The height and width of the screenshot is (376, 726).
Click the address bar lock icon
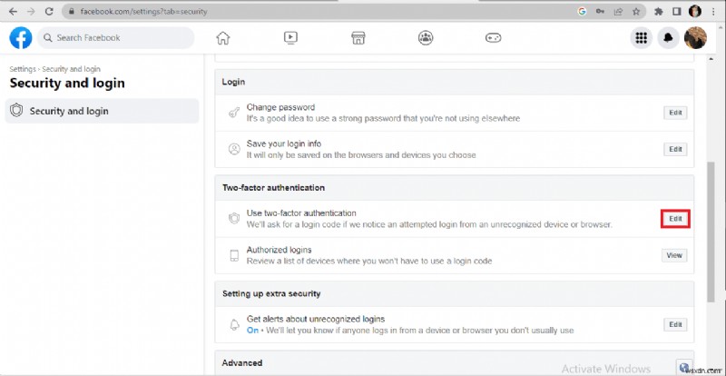point(72,12)
